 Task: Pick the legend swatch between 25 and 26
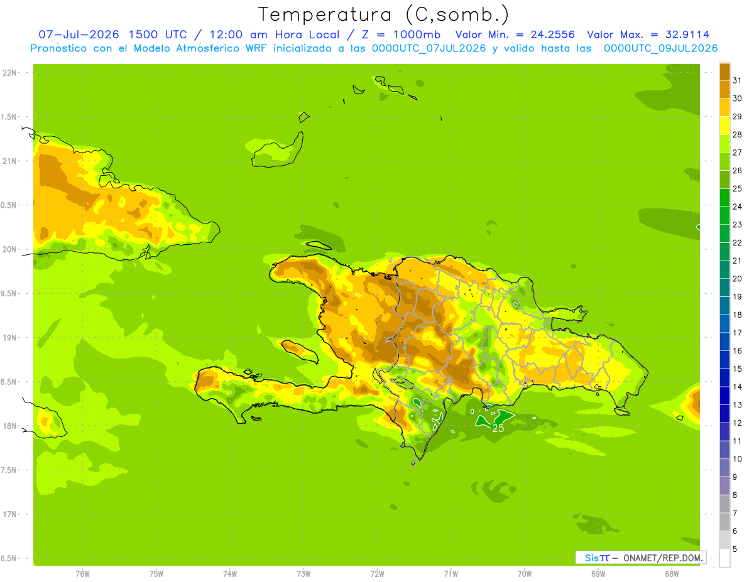pyautogui.click(x=724, y=180)
